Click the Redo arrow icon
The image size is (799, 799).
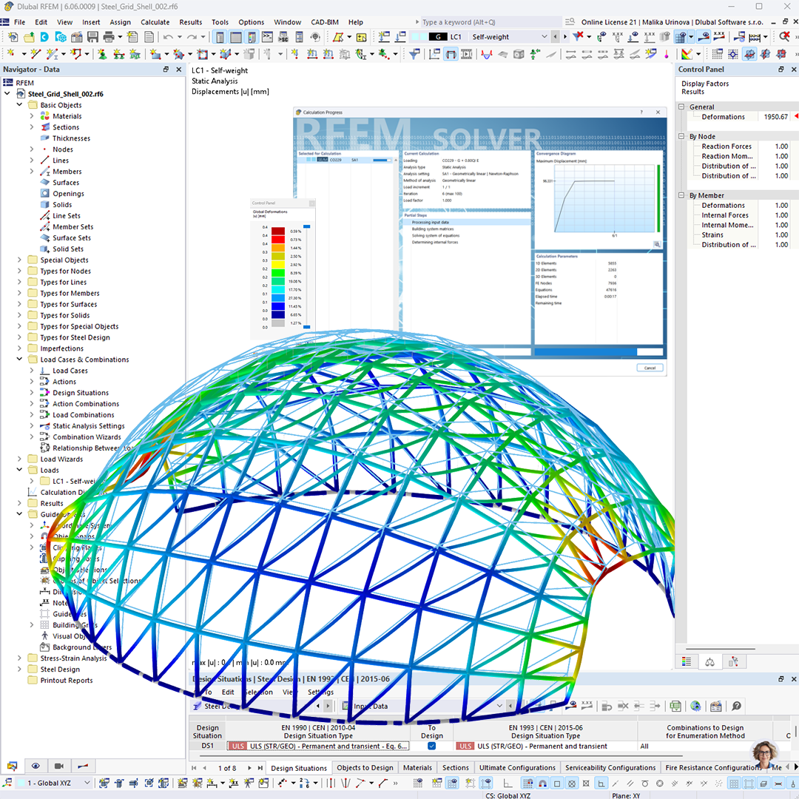(192, 37)
